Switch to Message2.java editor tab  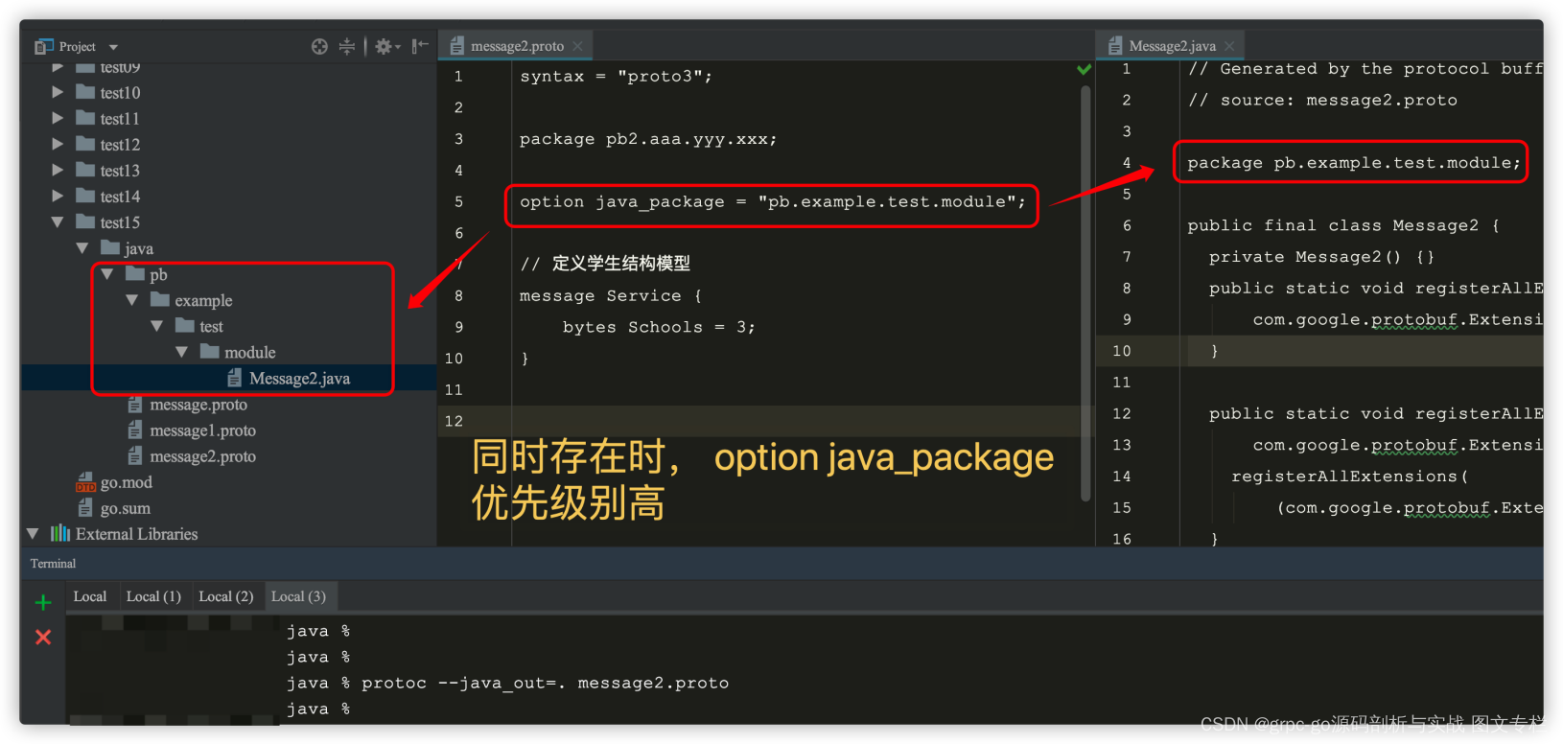(1172, 46)
